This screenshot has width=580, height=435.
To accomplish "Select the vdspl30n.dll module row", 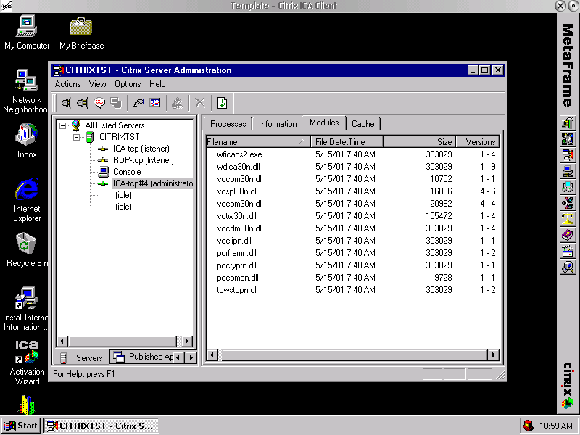I will [x=352, y=191].
